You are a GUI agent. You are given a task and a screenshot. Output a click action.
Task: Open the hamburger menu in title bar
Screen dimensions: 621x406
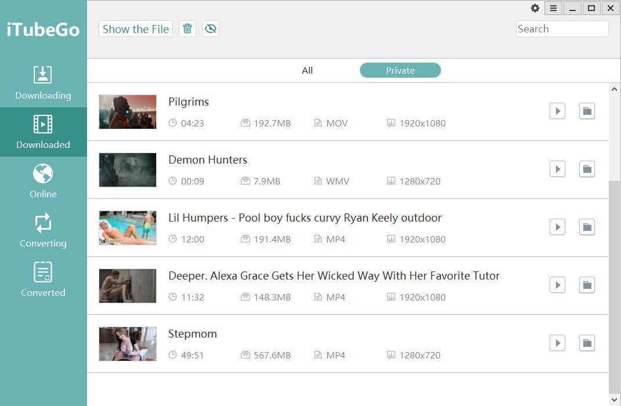[553, 8]
